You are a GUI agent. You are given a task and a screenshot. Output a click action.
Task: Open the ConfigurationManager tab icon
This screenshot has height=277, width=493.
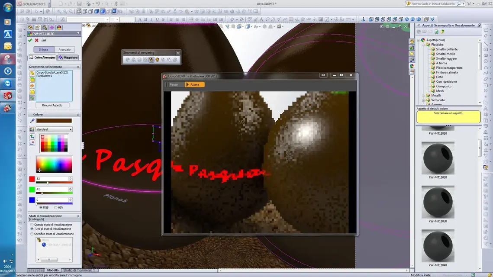45,28
